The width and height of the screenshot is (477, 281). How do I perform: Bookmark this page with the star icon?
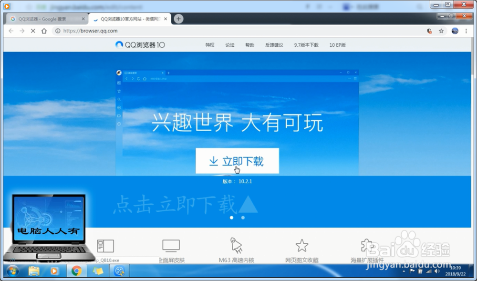[x=441, y=31]
